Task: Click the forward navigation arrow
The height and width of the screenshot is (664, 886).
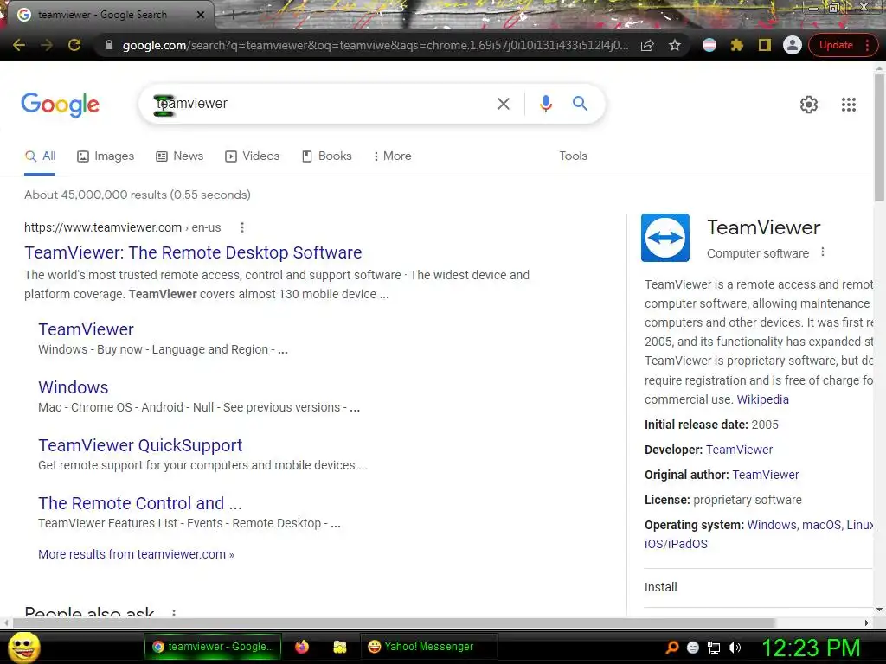Action: point(47,45)
